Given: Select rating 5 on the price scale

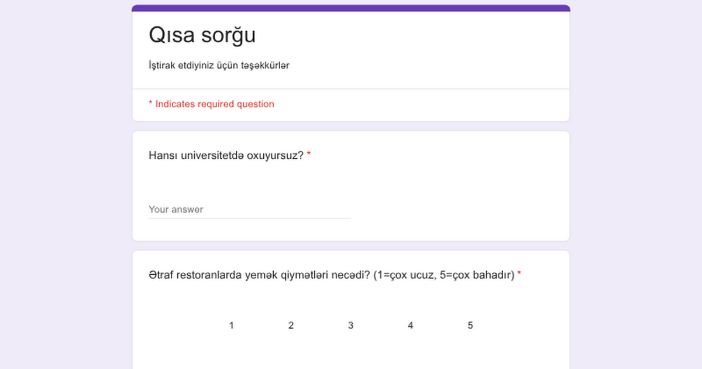Looking at the screenshot, I should point(470,326).
